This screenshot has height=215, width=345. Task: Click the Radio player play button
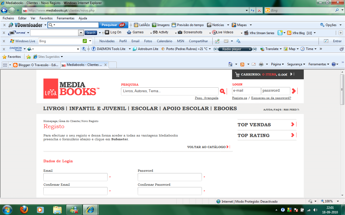point(216,49)
